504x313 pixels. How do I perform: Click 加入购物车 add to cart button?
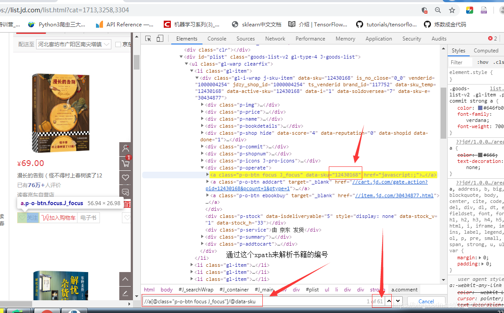59,218
